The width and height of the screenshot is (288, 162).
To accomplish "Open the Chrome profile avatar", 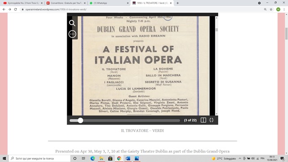I will pyautogui.click(x=278, y=9).
